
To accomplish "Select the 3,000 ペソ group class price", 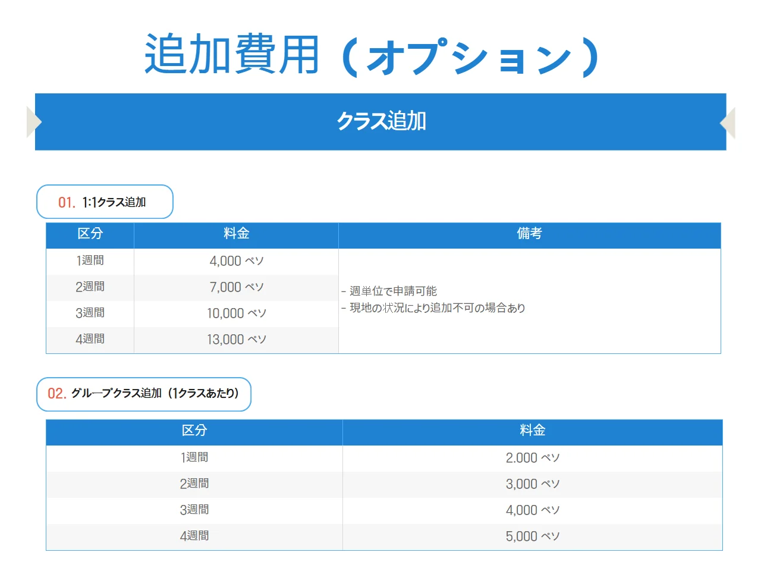I will tap(533, 484).
